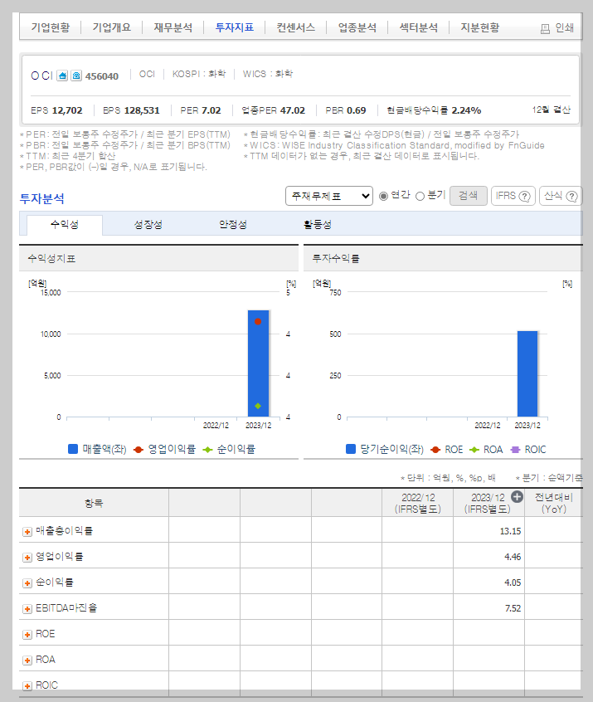Click the question mark icon on 산식 button
Screen dimensions: 593x702
tap(572, 196)
